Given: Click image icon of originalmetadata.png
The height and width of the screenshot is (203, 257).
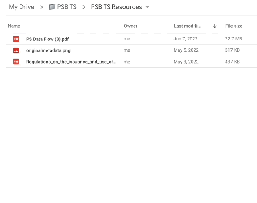Looking at the screenshot, I should tap(16, 50).
